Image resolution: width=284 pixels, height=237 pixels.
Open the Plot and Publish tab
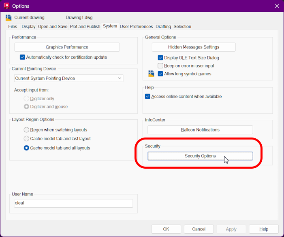click(85, 27)
